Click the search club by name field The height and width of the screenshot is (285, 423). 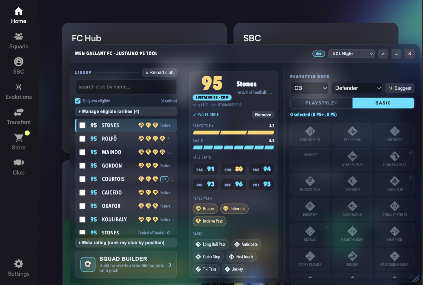point(126,87)
